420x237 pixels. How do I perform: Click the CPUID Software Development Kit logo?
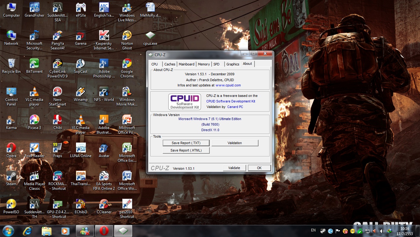(185, 102)
